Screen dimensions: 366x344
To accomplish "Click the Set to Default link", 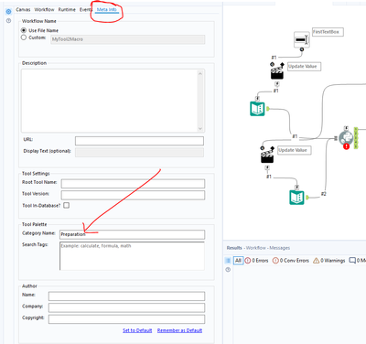I will click(x=137, y=330).
